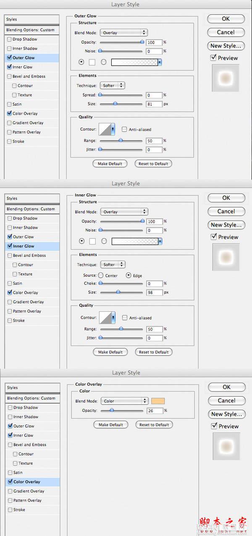Click white color swatch in Outer Glow Structure

click(x=92, y=62)
